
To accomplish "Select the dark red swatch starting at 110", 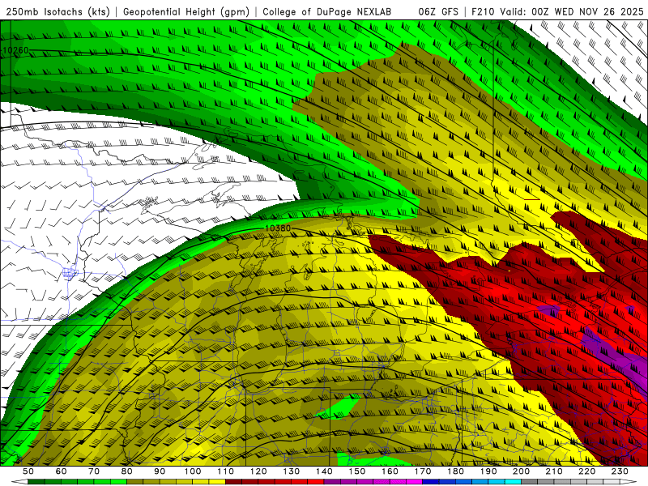I will [x=233, y=481].
